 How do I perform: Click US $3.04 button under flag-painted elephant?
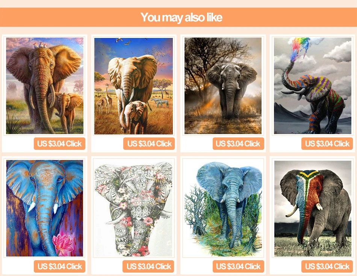[x=327, y=267]
